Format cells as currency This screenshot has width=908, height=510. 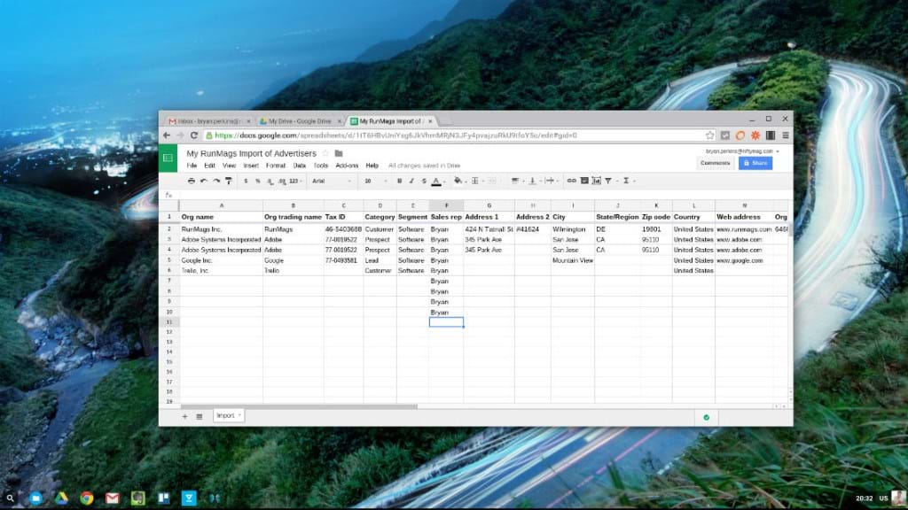[246, 181]
